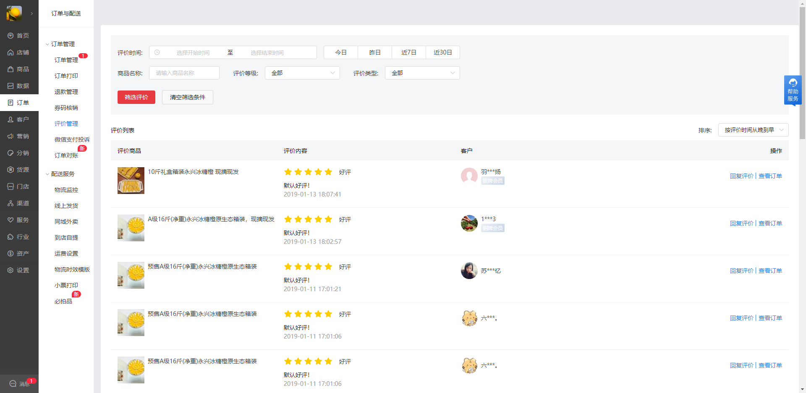This screenshot has width=806, height=393.
Task: Go to 退款管理 in the submenu
Action: 66,92
